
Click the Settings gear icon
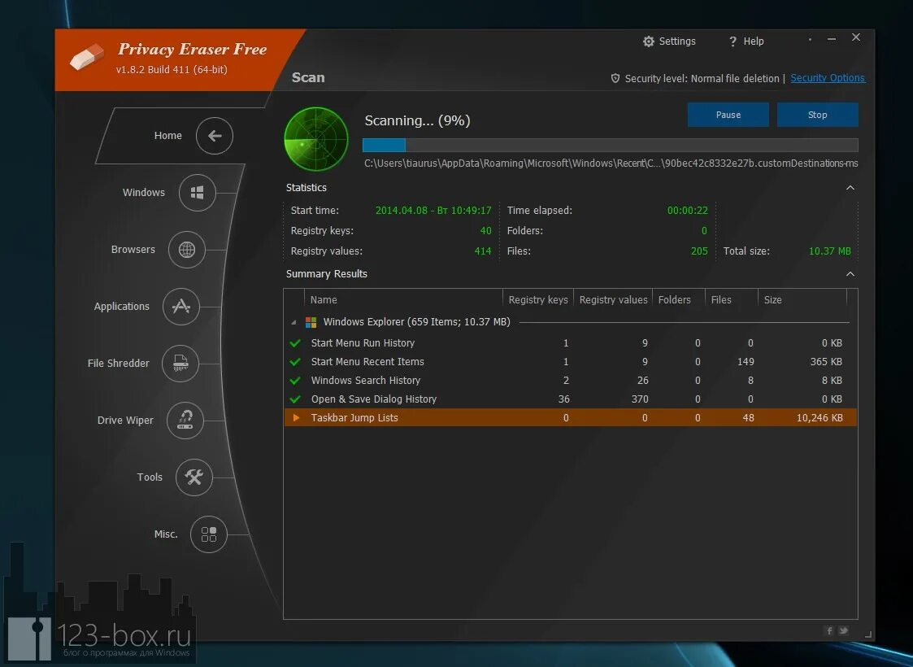649,41
